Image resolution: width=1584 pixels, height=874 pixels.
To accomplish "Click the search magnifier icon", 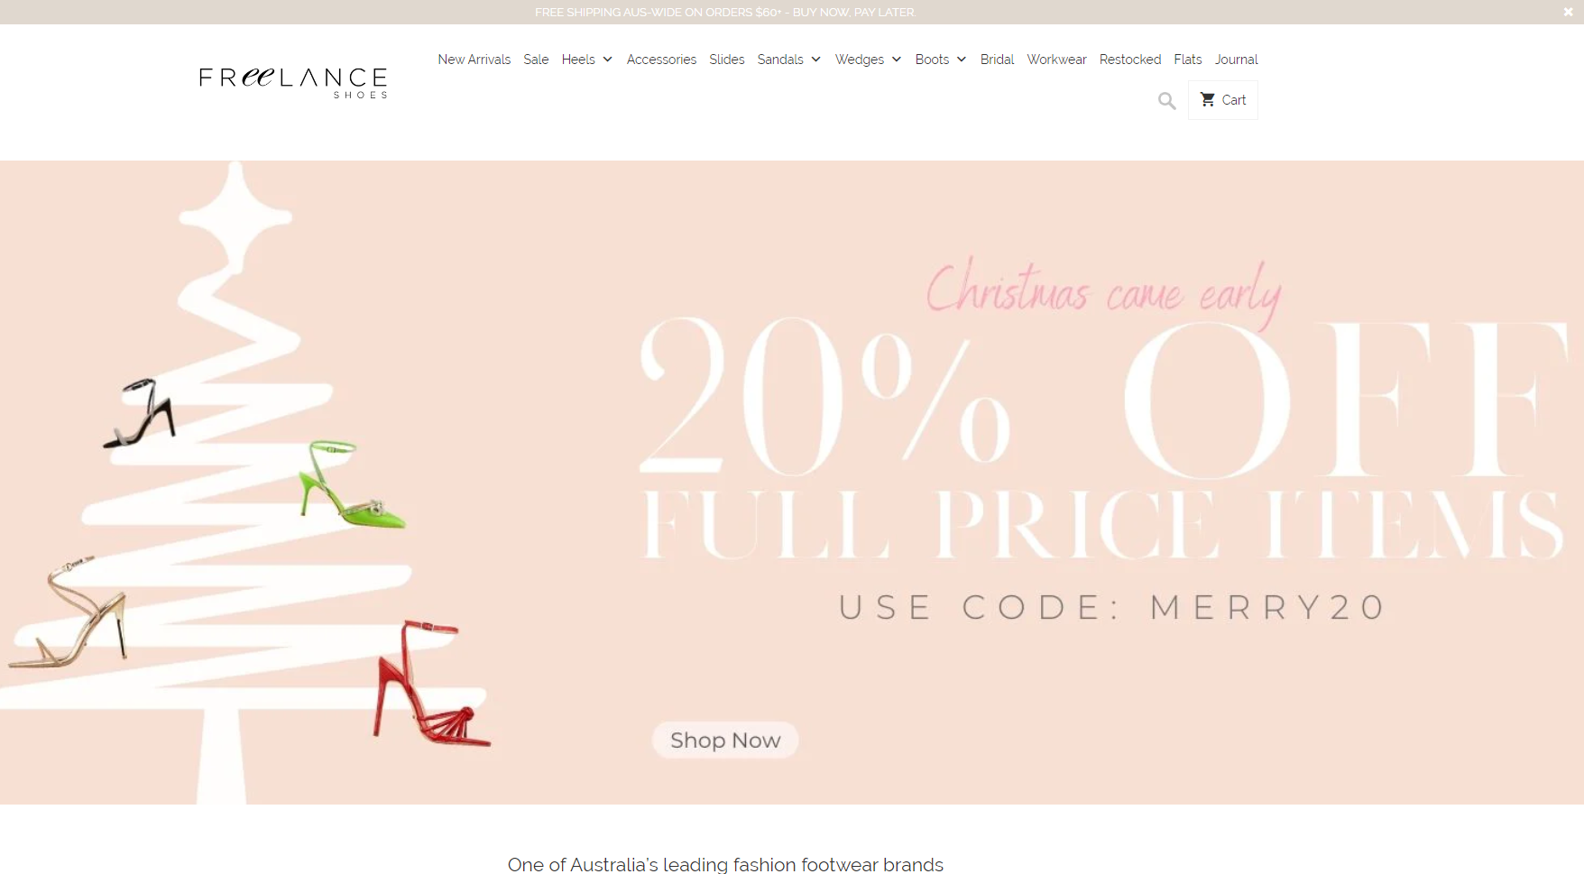I will (x=1167, y=101).
